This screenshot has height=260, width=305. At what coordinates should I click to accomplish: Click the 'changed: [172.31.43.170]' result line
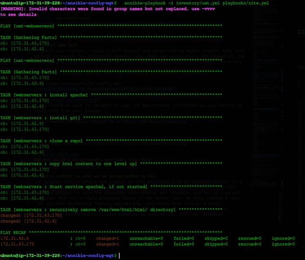point(31,216)
